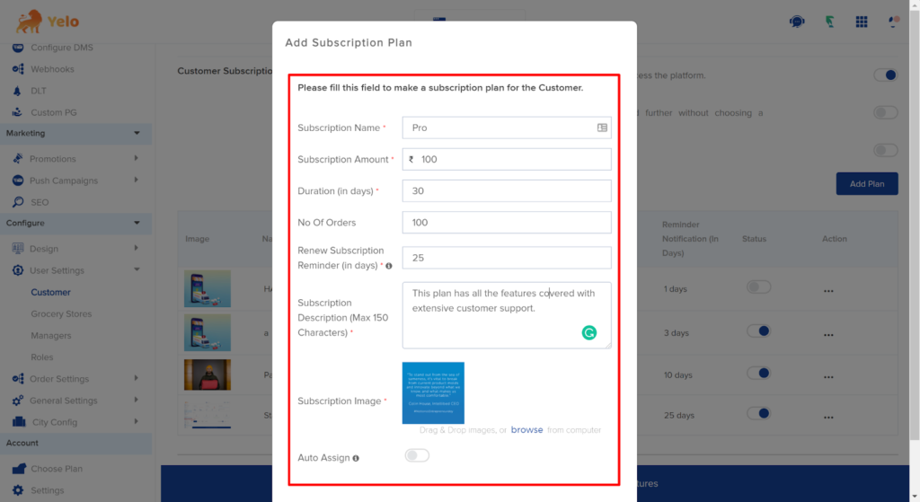The image size is (920, 502).
Task: Click the uploaded subscription image thumbnail
Action: pos(433,393)
